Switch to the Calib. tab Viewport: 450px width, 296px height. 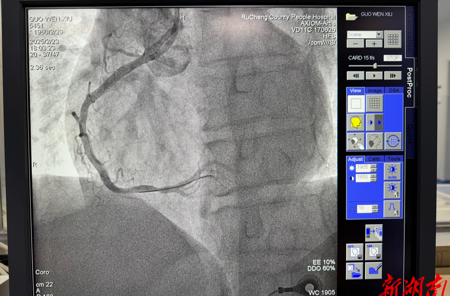[x=375, y=159]
